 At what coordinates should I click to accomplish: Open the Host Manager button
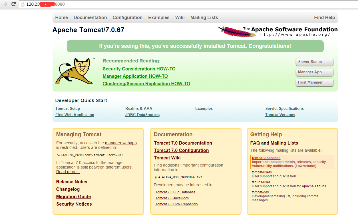[x=315, y=82]
